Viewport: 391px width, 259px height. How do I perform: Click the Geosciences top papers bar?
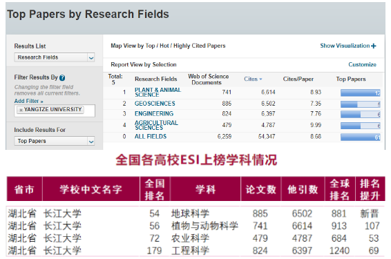tap(361, 104)
